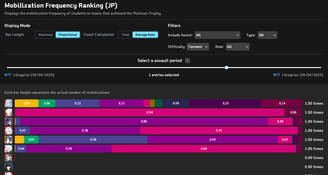Viewport: 328px width, 175px height.
Task: Click the yellow 0.08 bar segment
Action: [27, 103]
